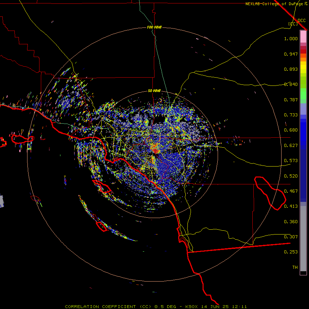Click the 0.787 value on the color scale

tap(291, 100)
